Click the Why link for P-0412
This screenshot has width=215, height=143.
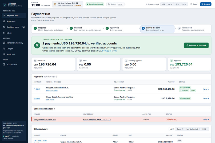click(206, 89)
